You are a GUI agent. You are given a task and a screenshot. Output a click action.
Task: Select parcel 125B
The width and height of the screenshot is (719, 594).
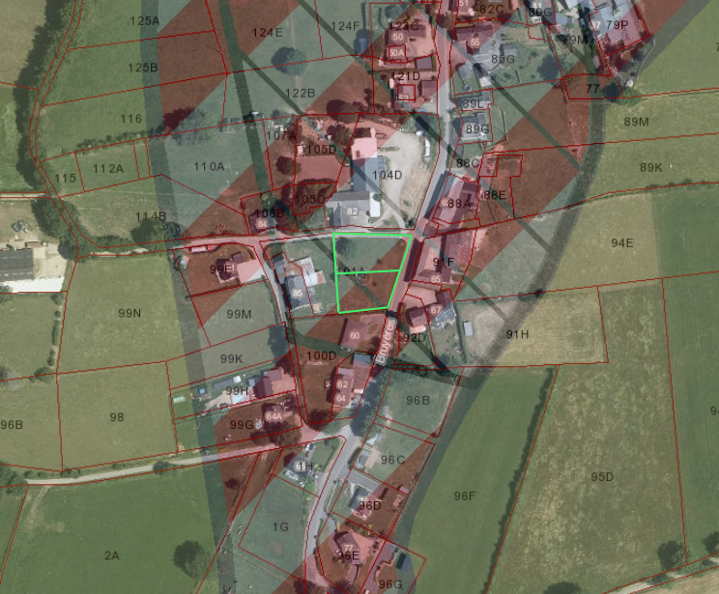(143, 68)
